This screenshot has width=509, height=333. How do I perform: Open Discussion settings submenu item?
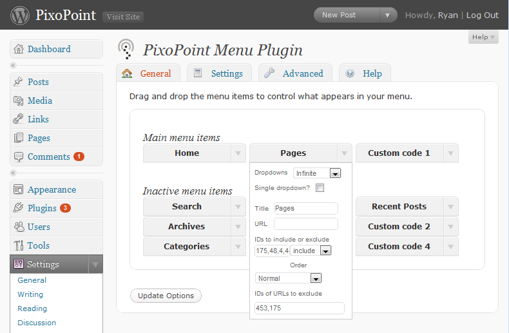pyautogui.click(x=37, y=323)
